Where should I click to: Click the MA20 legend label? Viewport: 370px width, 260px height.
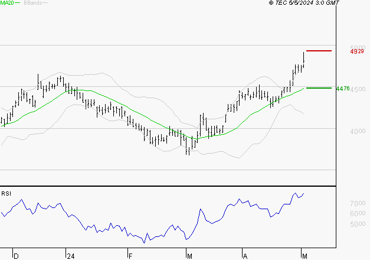(x=6, y=3)
